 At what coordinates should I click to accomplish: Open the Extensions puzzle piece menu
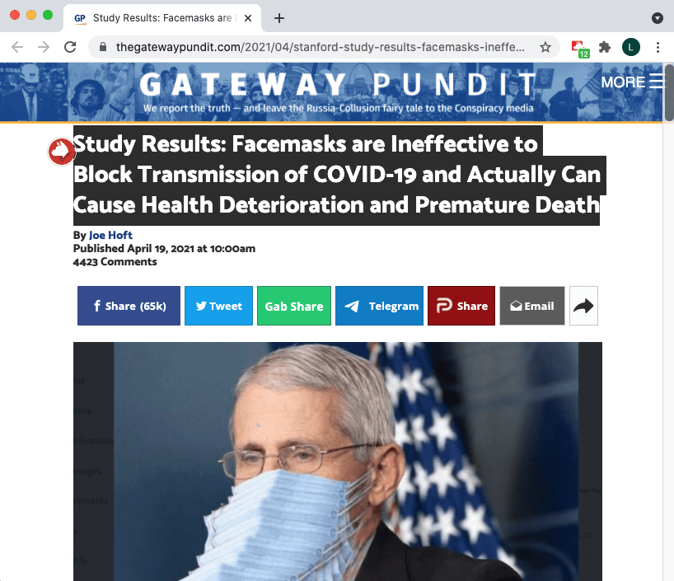[x=605, y=47]
